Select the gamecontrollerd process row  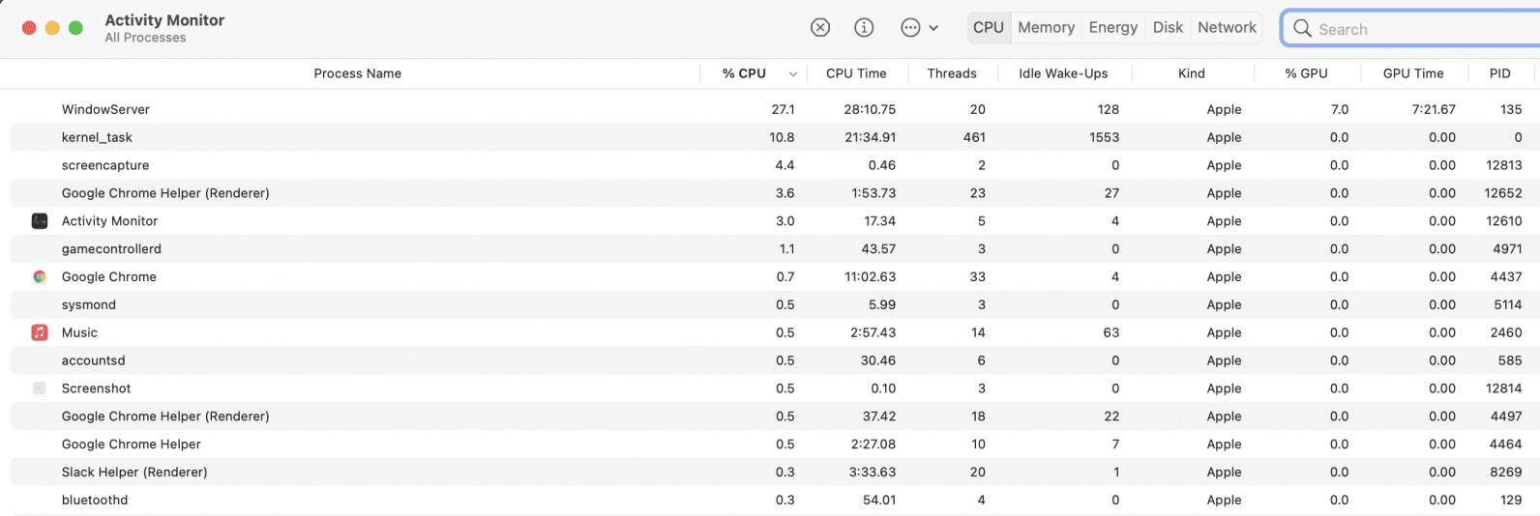click(774, 249)
